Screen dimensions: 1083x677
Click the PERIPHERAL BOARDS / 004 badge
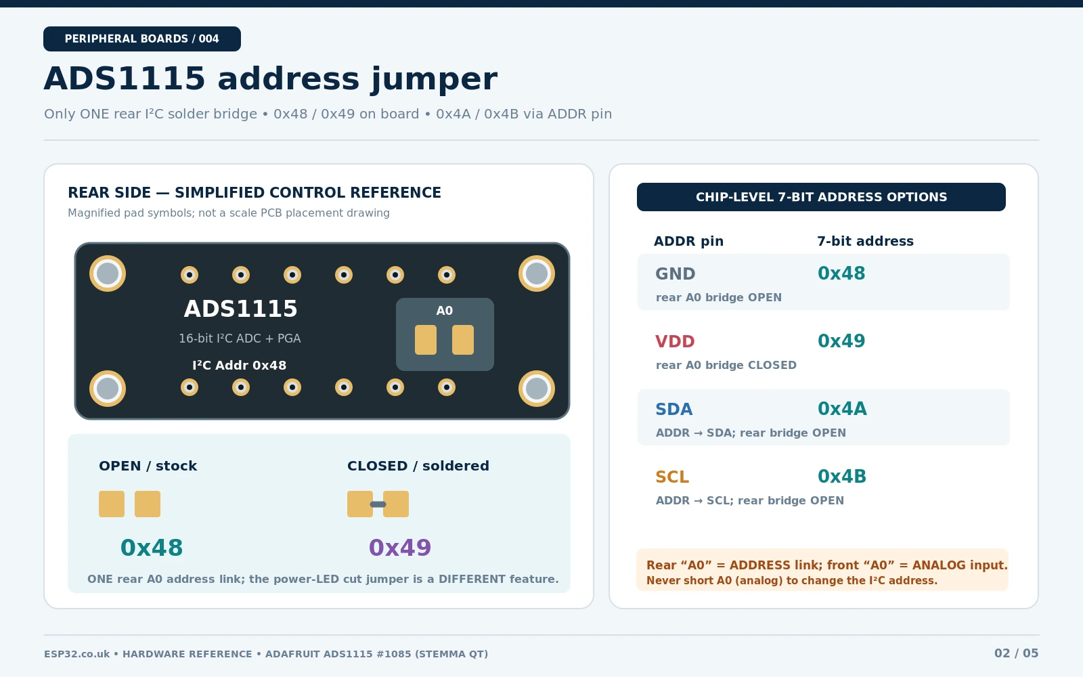[x=142, y=39]
